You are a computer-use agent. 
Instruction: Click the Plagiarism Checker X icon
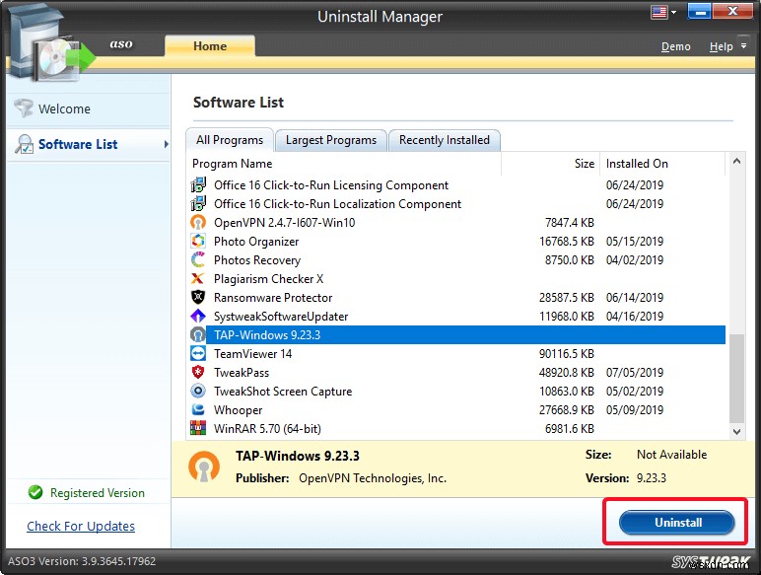click(x=197, y=279)
